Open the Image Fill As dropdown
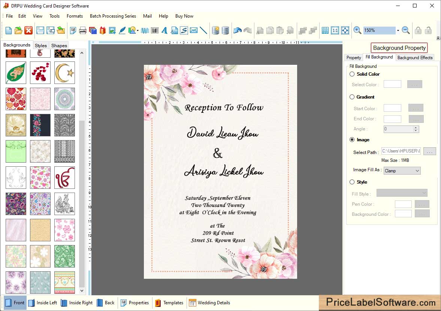Screen dimensions: 441x311 402,171
